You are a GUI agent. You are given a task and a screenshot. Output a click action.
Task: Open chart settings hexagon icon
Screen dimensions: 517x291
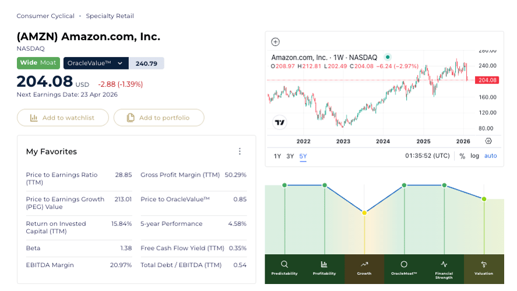(488, 141)
